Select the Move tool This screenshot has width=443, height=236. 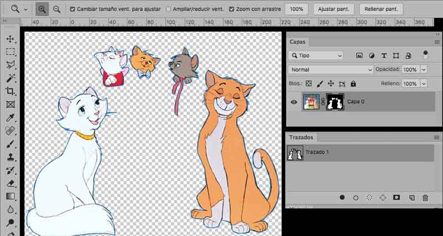pos(10,39)
